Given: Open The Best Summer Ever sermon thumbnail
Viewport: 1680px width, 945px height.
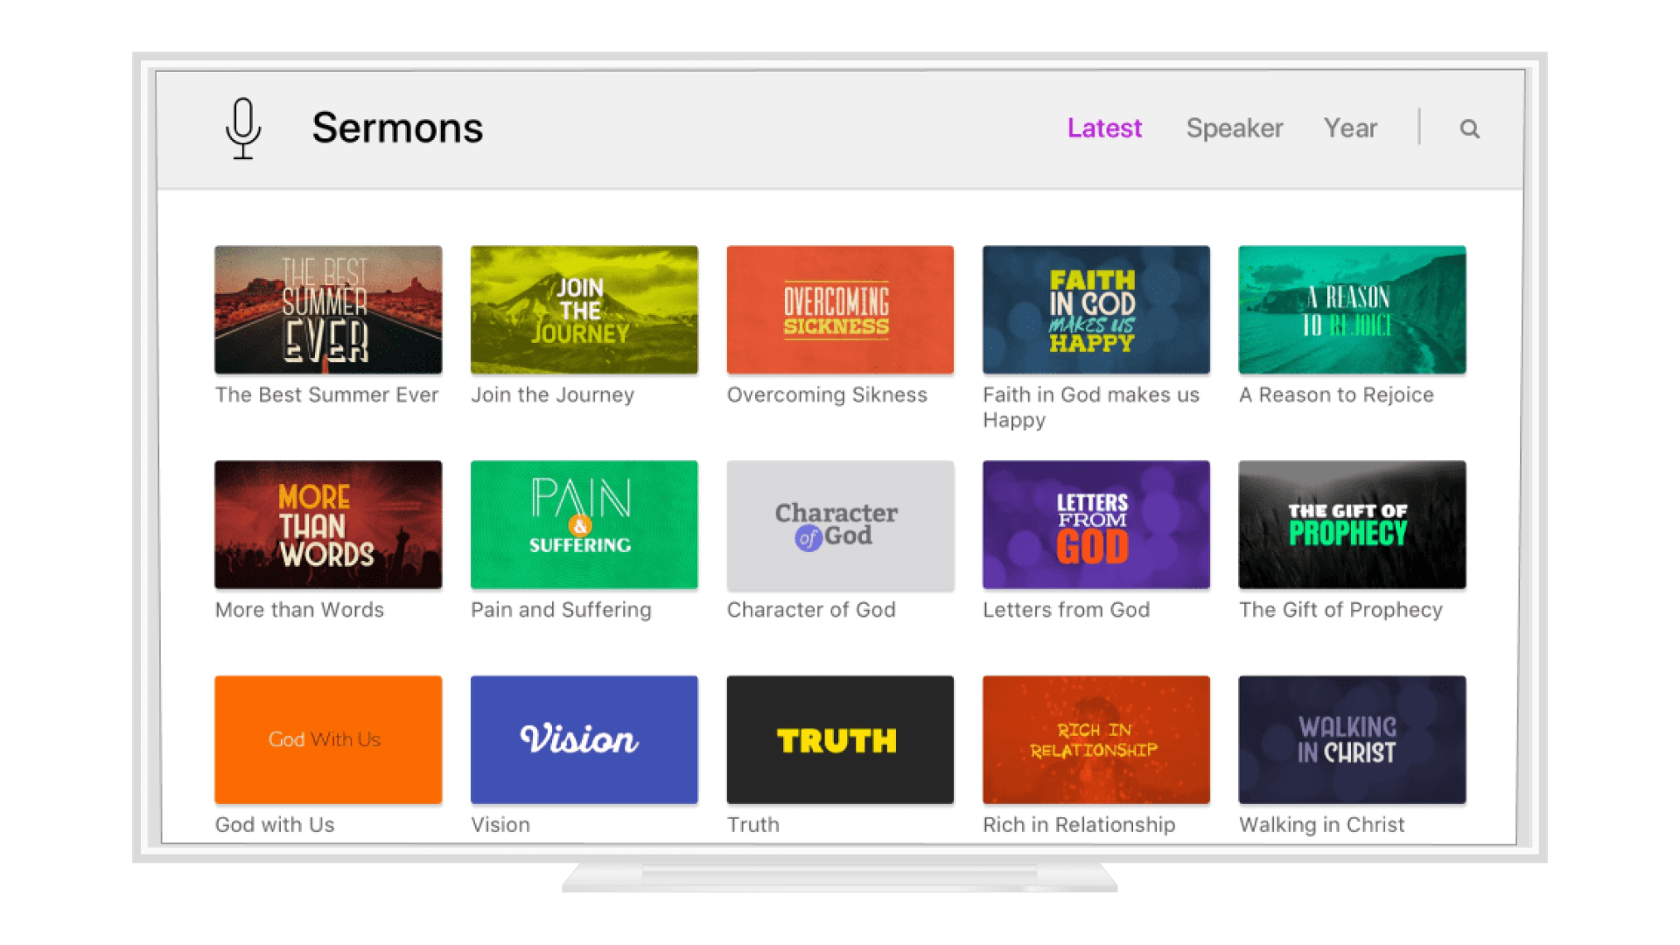Looking at the screenshot, I should pos(328,310).
